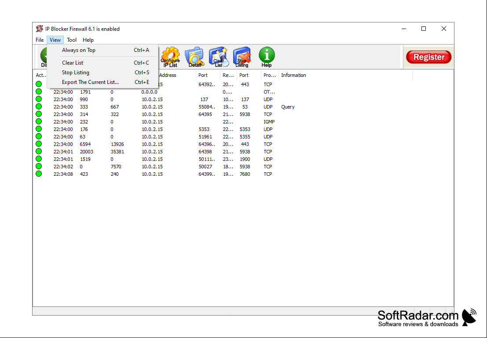Click the OT... protocol cell

(x=269, y=92)
